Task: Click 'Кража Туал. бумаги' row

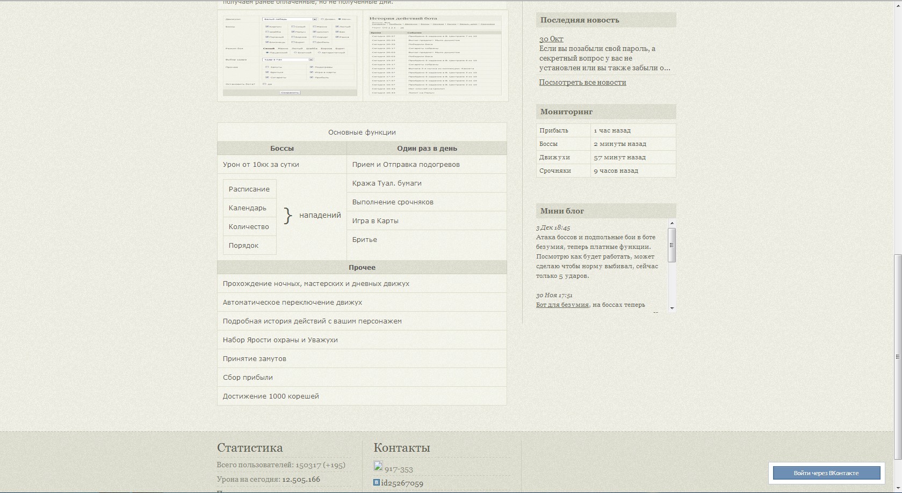Action: click(427, 183)
